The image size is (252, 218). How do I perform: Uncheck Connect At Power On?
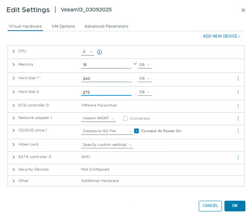pyautogui.click(x=136, y=131)
